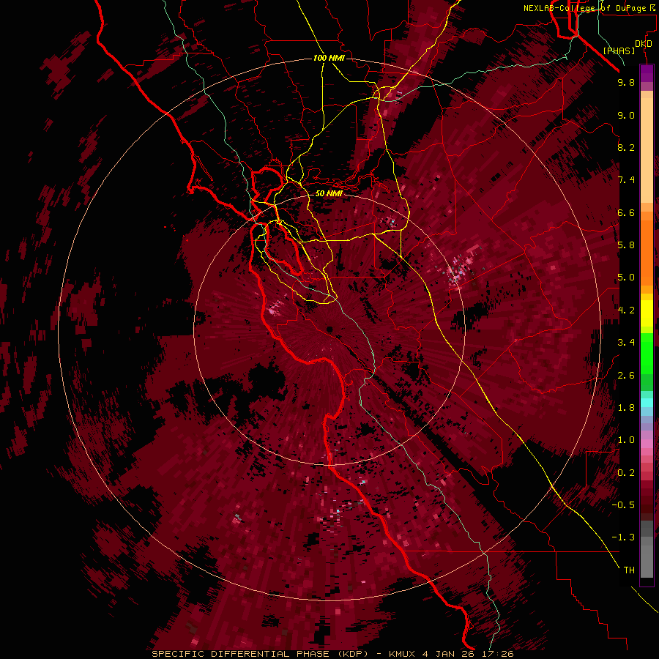Click the "9.8" value on the color scale

point(626,82)
